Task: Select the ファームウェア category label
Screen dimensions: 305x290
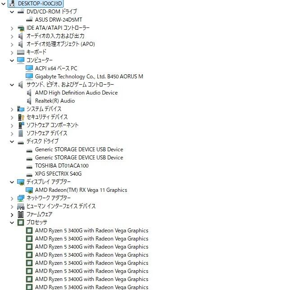Action: pos(39,214)
